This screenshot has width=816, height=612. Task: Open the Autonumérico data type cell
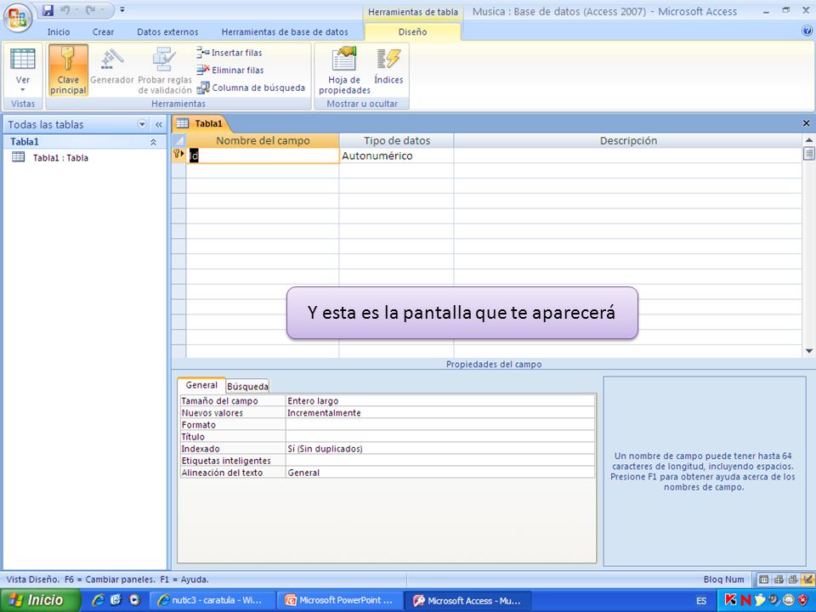point(396,156)
